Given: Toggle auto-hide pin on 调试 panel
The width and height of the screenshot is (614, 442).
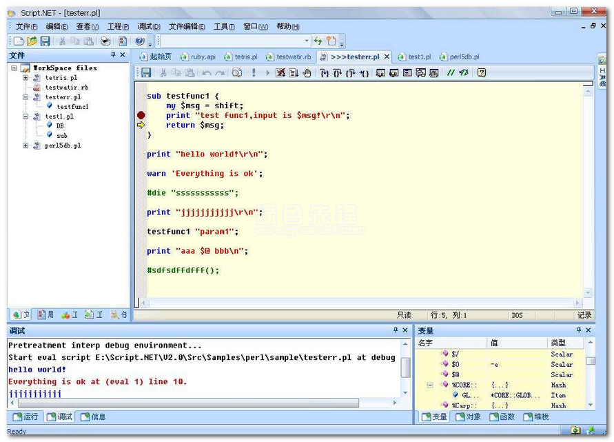Looking at the screenshot, I should 396,330.
